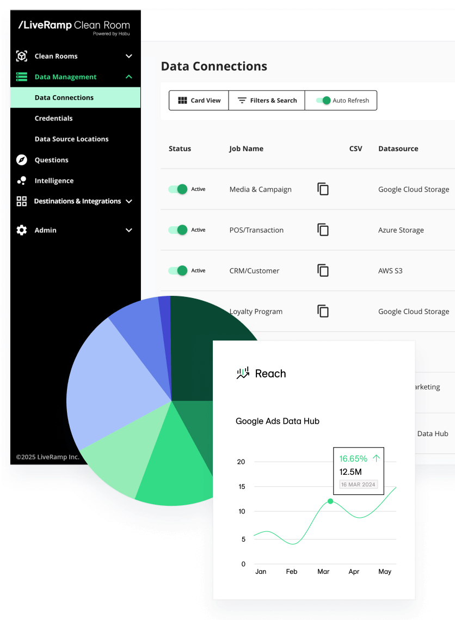The height and width of the screenshot is (620, 455).
Task: Click the AWS S3 datasource cell
Action: pos(390,271)
